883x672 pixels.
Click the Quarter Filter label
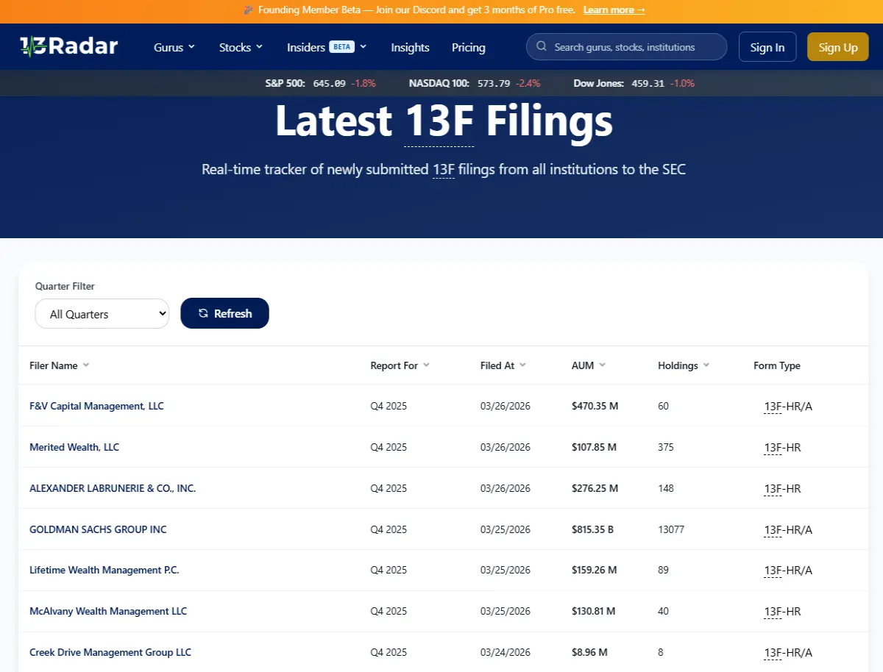[x=65, y=286]
